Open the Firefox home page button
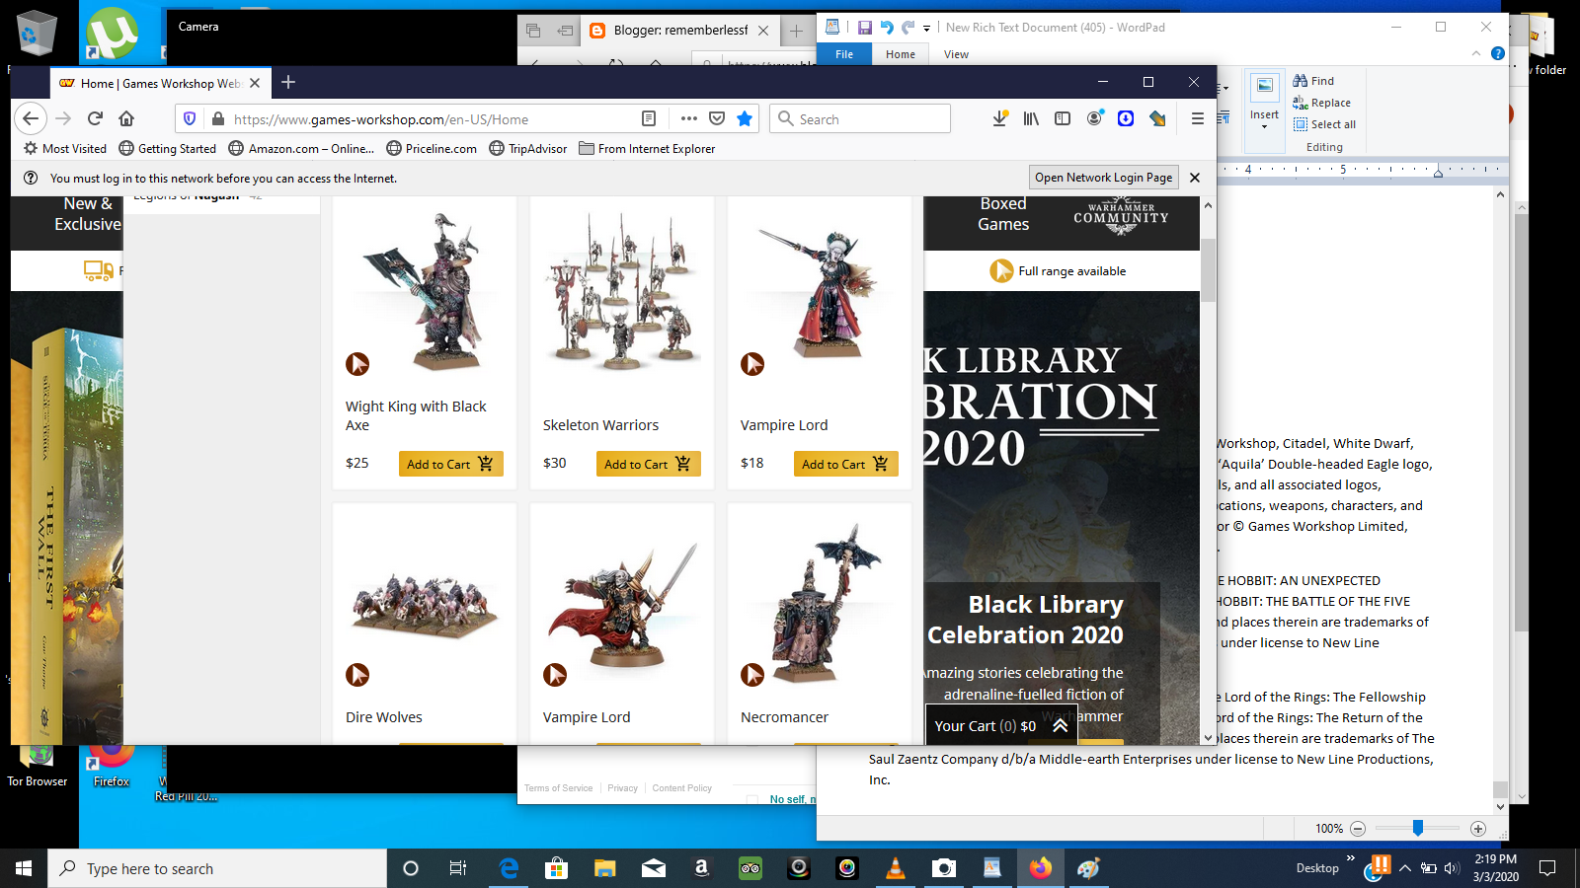 (126, 118)
